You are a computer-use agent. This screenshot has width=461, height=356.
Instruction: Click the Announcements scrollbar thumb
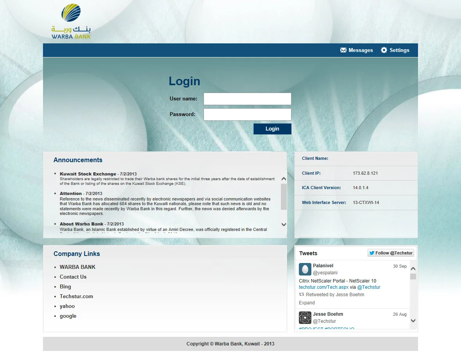284,197
